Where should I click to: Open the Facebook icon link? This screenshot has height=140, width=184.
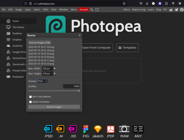click(182, 10)
